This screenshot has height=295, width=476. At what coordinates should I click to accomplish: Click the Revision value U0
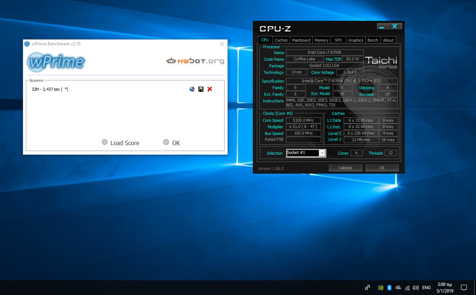tap(388, 94)
